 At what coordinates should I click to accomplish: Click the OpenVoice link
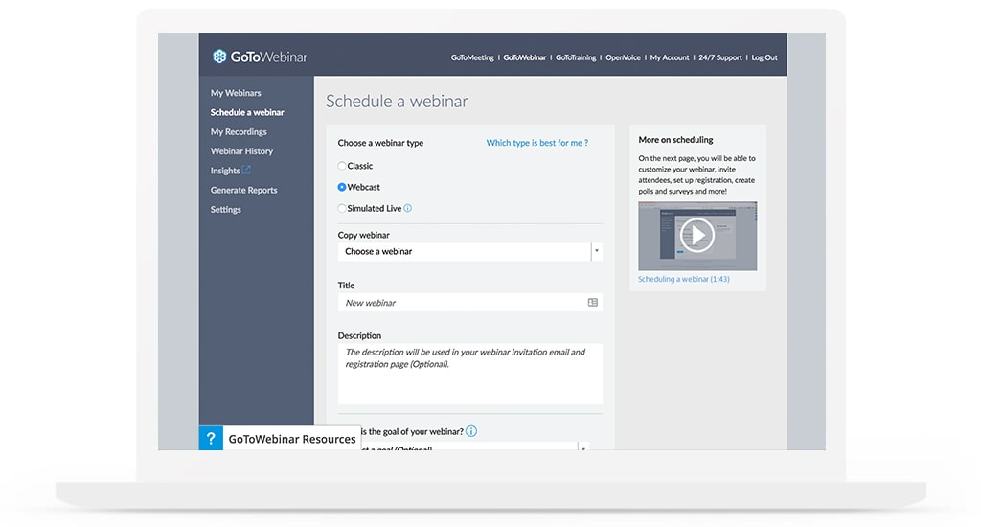[x=623, y=57]
